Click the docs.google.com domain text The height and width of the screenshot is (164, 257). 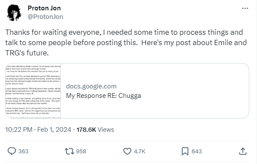coord(91,86)
